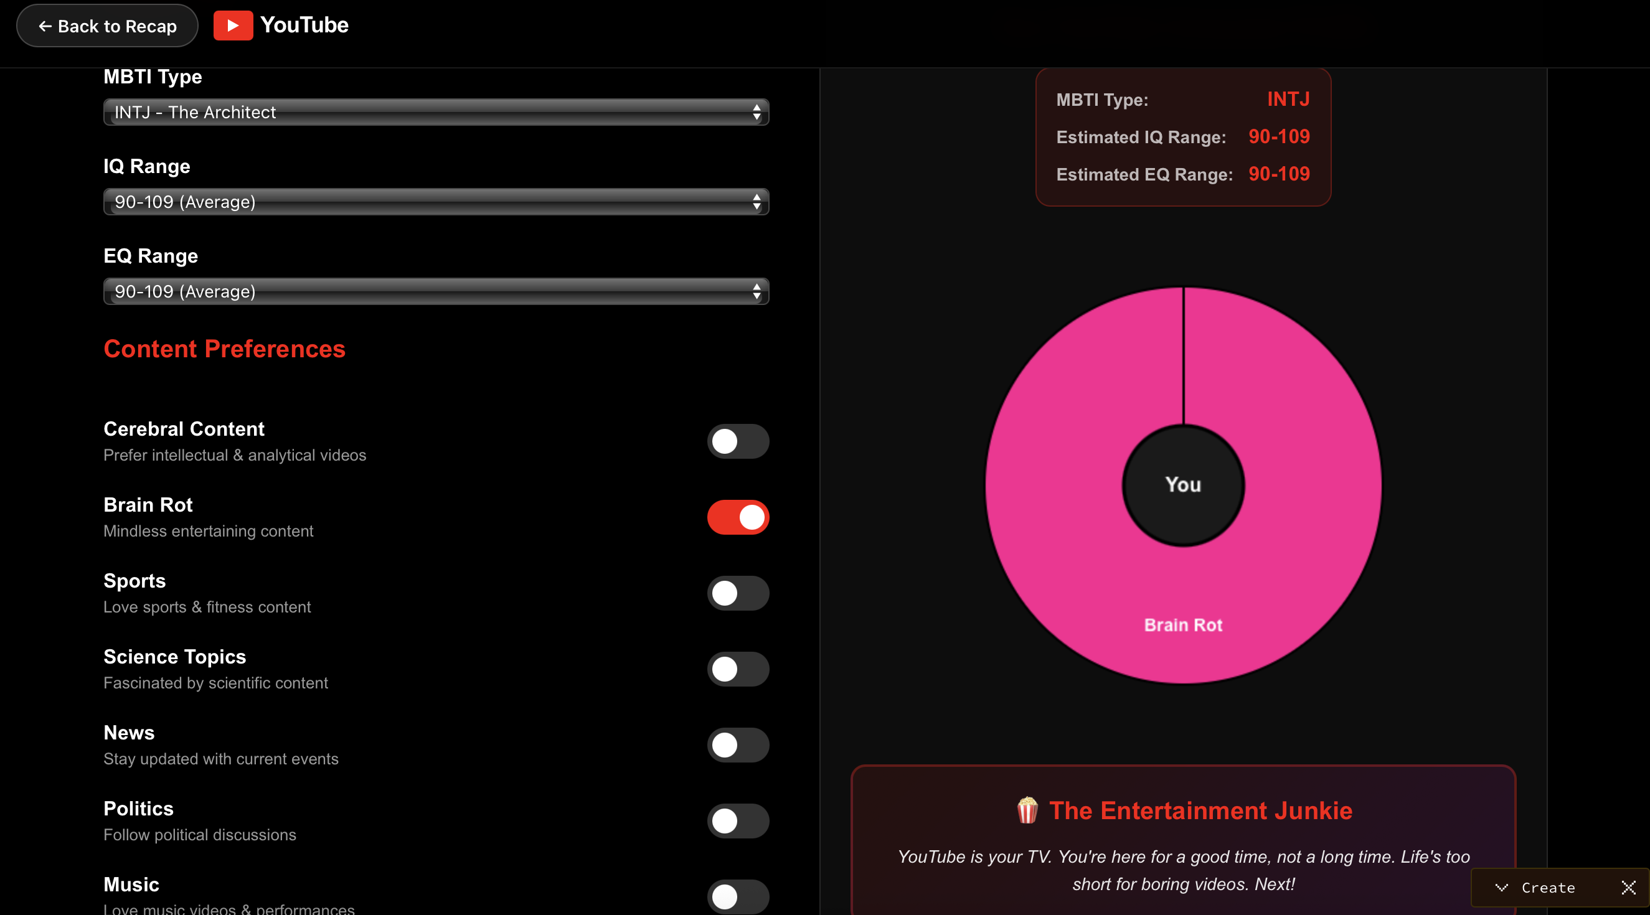Turn on the Sports toggle

point(738,593)
